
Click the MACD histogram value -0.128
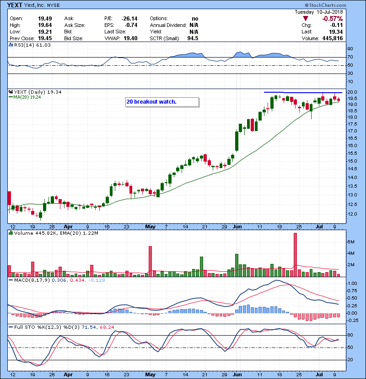(x=97, y=280)
